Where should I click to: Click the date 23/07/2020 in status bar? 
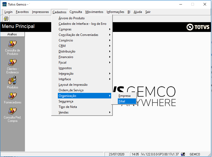116,154
